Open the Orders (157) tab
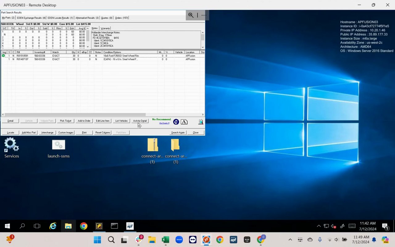This screenshot has height=247, width=395. [122, 18]
